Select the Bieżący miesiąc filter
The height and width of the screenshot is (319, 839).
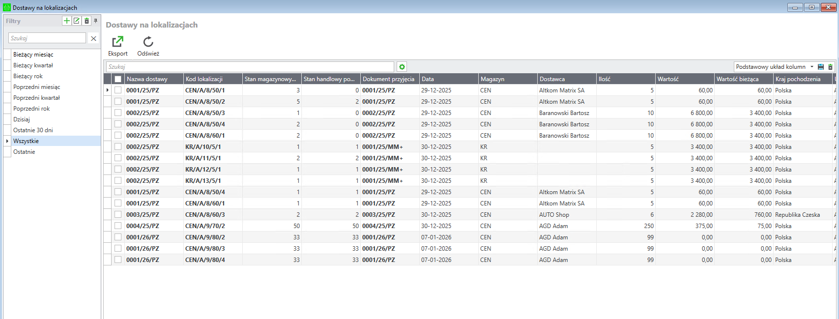tap(33, 55)
